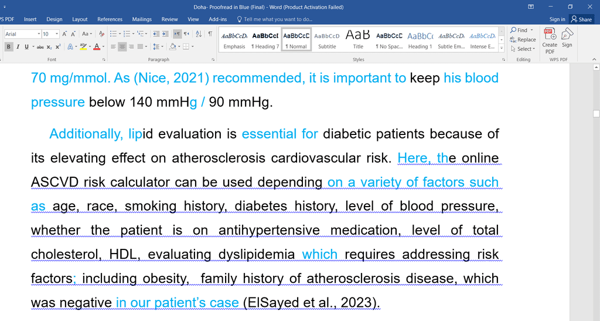The width and height of the screenshot is (600, 321).
Task: Expand font color dropdown arrow
Action: (103, 47)
